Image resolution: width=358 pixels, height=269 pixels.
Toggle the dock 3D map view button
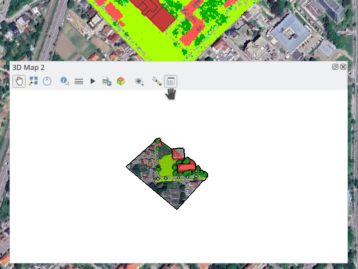tap(171, 81)
